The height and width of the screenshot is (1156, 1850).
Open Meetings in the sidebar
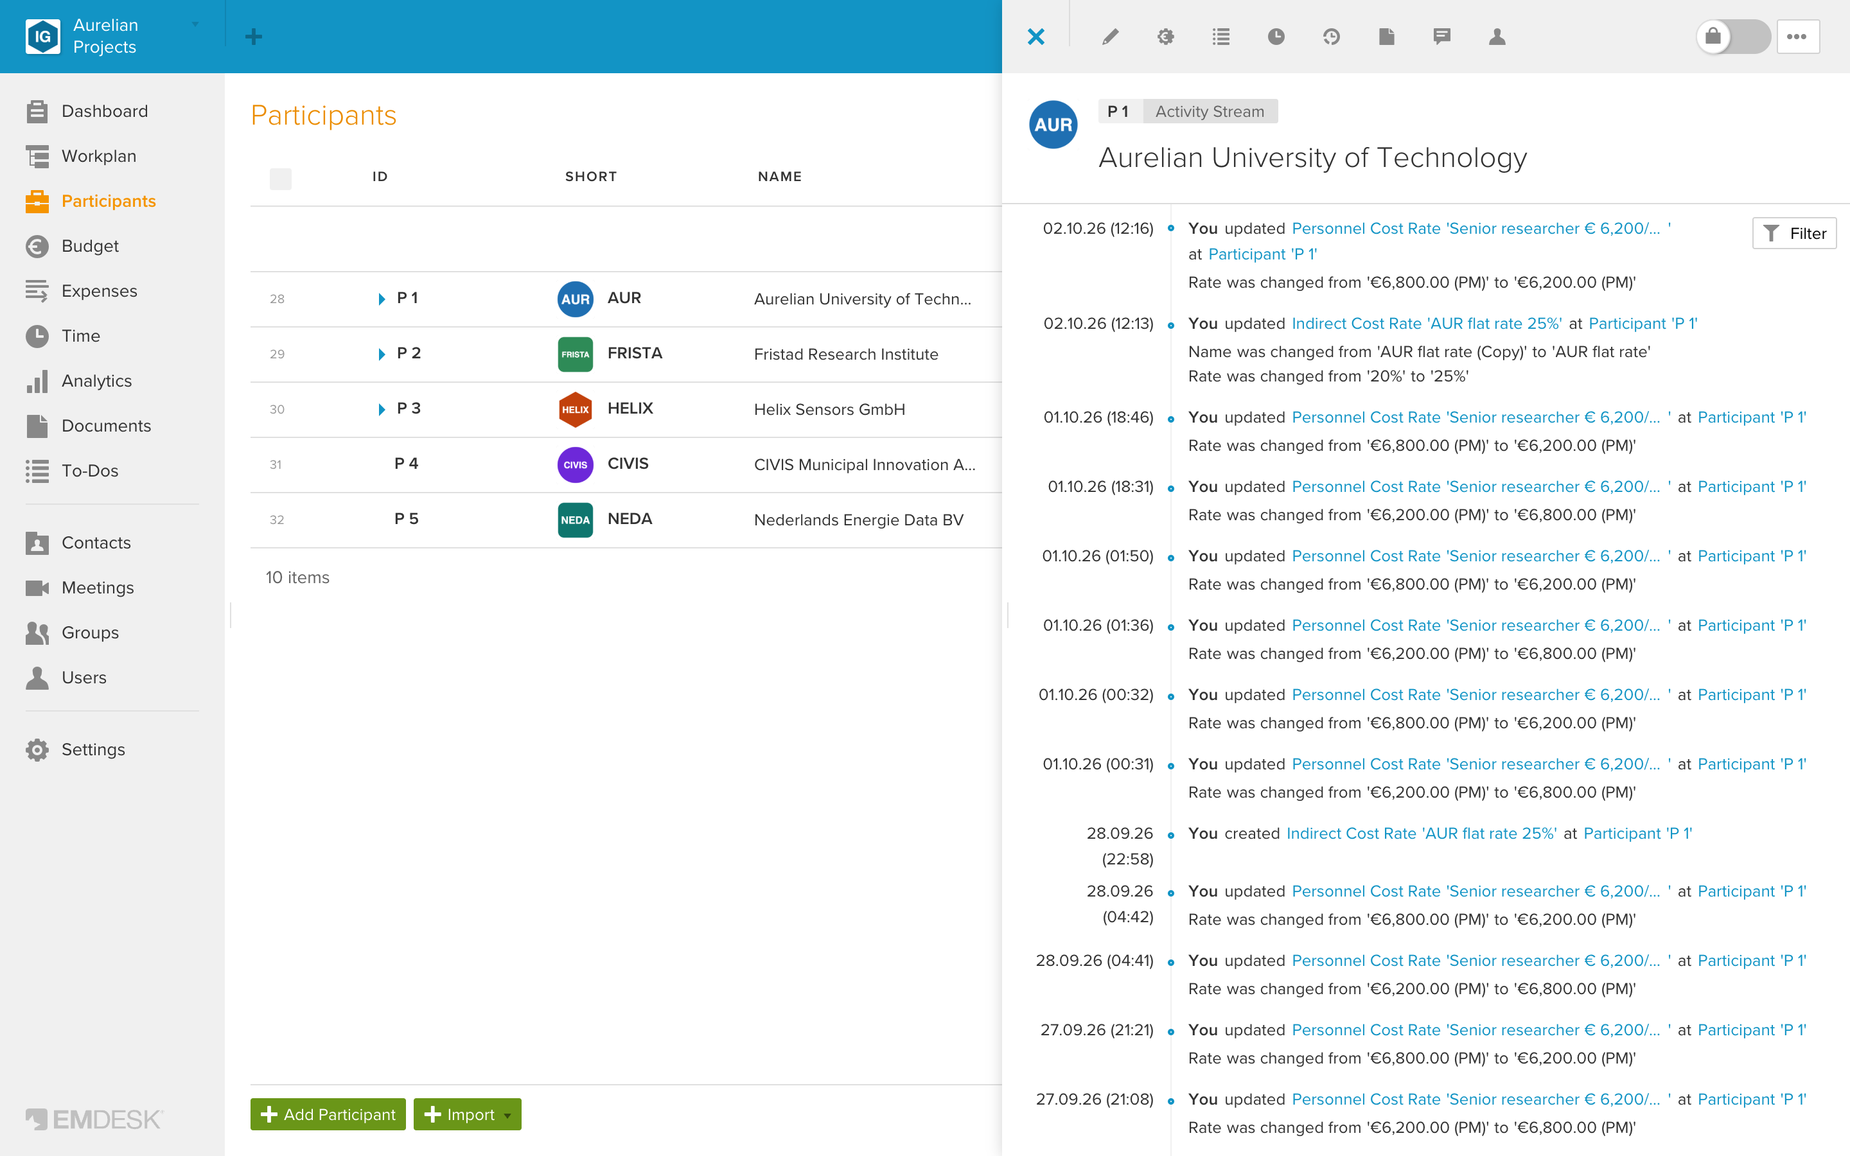tap(98, 587)
